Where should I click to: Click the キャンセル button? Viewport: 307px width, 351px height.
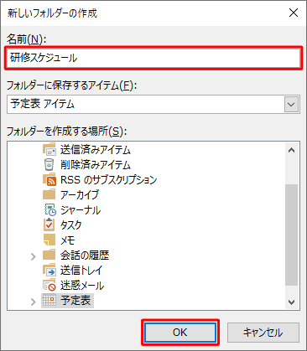263,333
